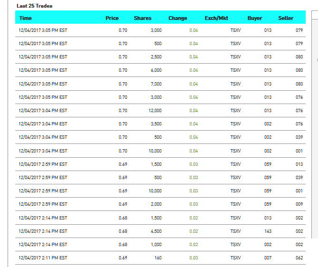Click the seller code 062 cell
Viewport: 318px width, 267px height.
pyautogui.click(x=299, y=258)
